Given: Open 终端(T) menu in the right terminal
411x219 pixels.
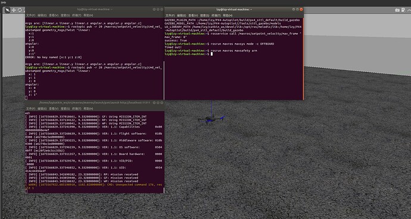Looking at the screenshot, I should 216,15.
